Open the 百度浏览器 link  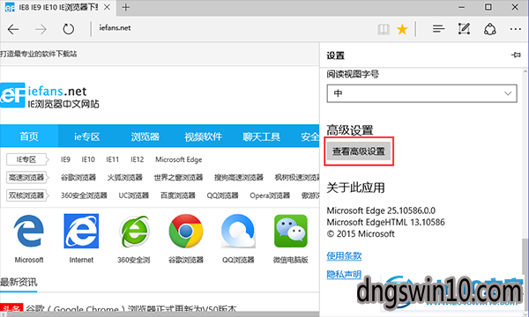pyautogui.click(x=178, y=195)
